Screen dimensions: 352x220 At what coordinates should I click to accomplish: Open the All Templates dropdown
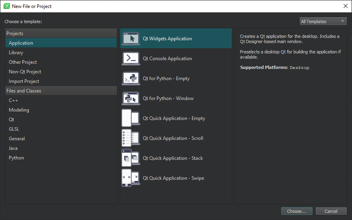pyautogui.click(x=323, y=21)
